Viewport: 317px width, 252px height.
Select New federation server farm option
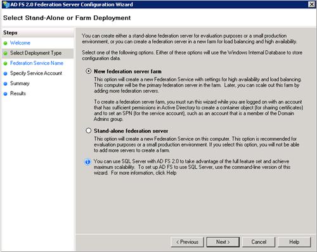pos(88,71)
